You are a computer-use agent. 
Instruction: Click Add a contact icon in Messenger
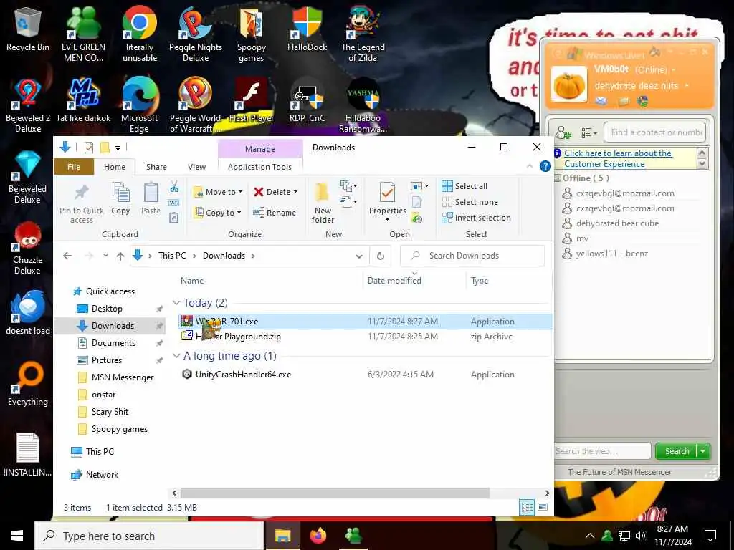[x=563, y=132]
